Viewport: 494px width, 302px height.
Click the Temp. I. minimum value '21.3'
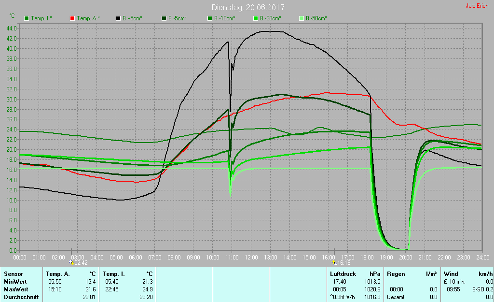coord(148,282)
